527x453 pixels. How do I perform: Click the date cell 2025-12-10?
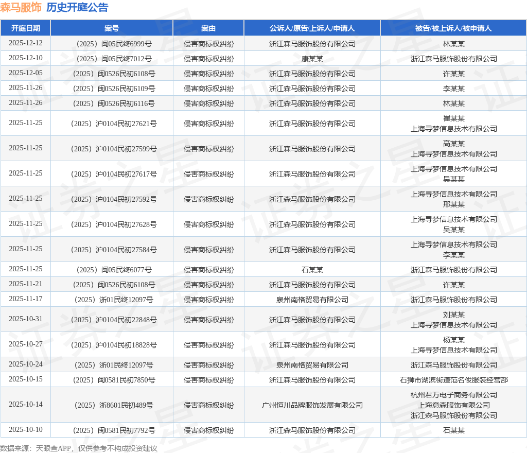click(x=26, y=58)
